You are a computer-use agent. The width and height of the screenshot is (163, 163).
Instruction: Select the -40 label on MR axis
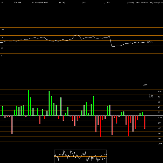pos(159,128)
